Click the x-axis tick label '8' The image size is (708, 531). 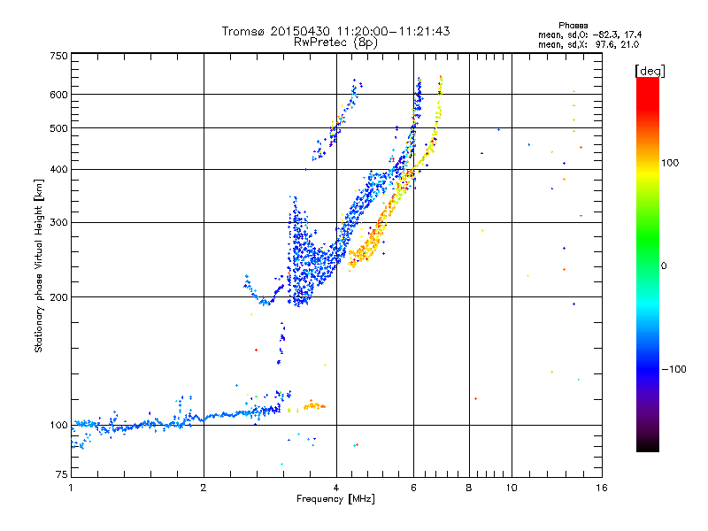pos(469,488)
